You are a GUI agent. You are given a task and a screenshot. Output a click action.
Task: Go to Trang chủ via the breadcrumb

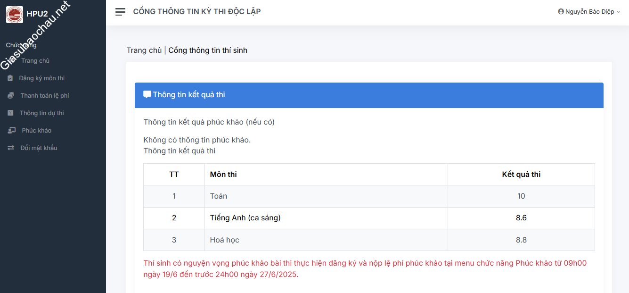[144, 50]
